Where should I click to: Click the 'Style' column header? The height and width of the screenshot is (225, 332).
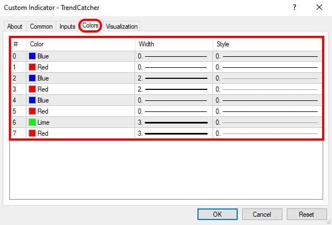point(267,44)
